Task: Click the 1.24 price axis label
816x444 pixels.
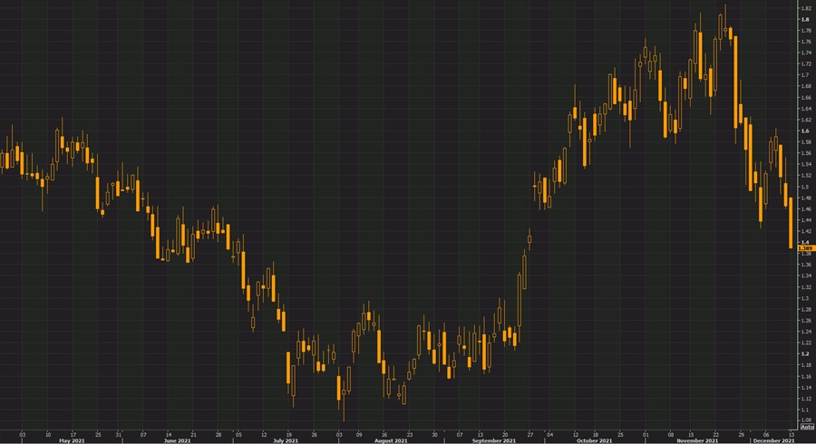Action: (806, 332)
